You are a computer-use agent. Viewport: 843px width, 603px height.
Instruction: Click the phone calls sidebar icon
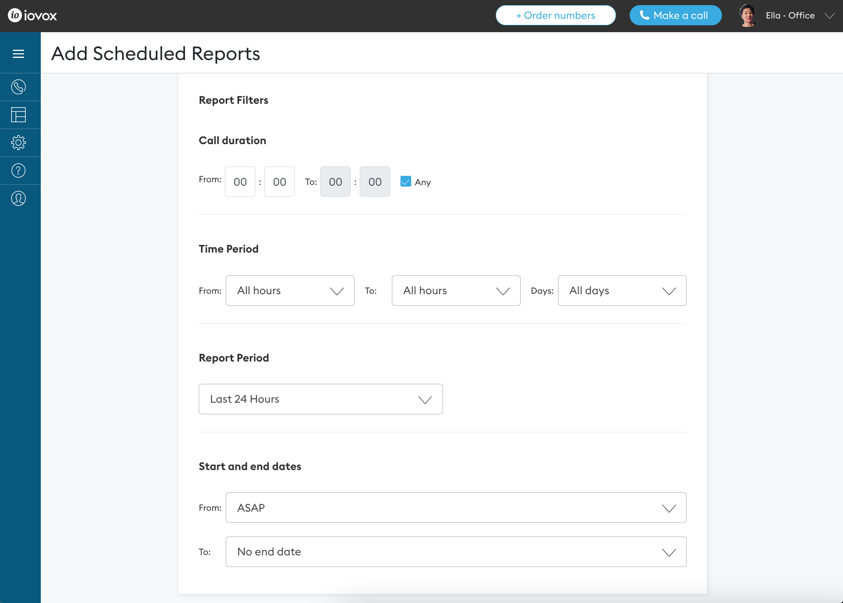18,87
